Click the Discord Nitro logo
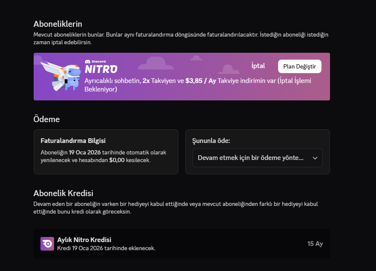376x271 pixels. [101, 66]
